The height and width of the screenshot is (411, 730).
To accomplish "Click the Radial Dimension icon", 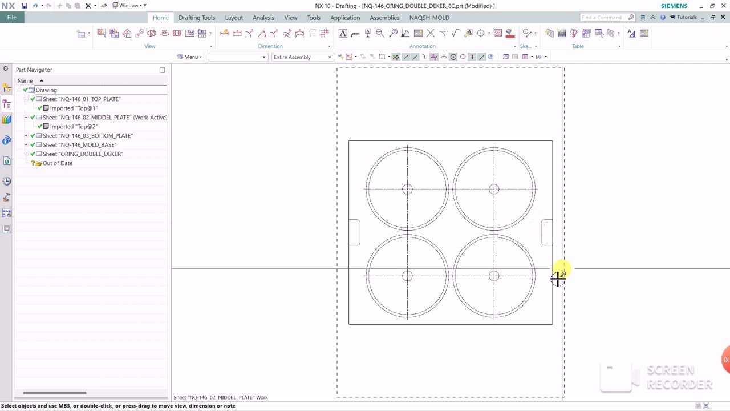I will [x=249, y=33].
